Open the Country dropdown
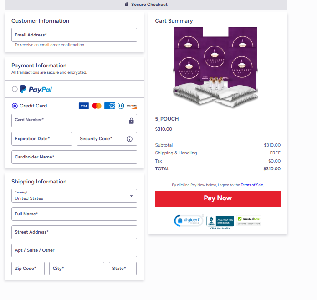 (74, 196)
